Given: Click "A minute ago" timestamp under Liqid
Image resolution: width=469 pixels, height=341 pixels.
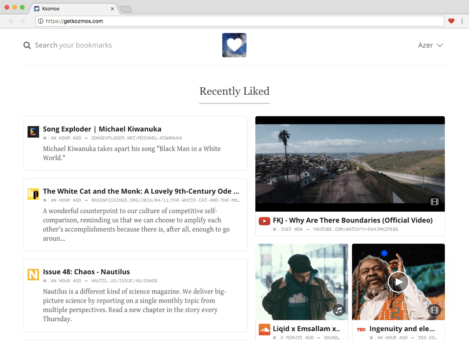Looking at the screenshot, I should click(x=297, y=338).
